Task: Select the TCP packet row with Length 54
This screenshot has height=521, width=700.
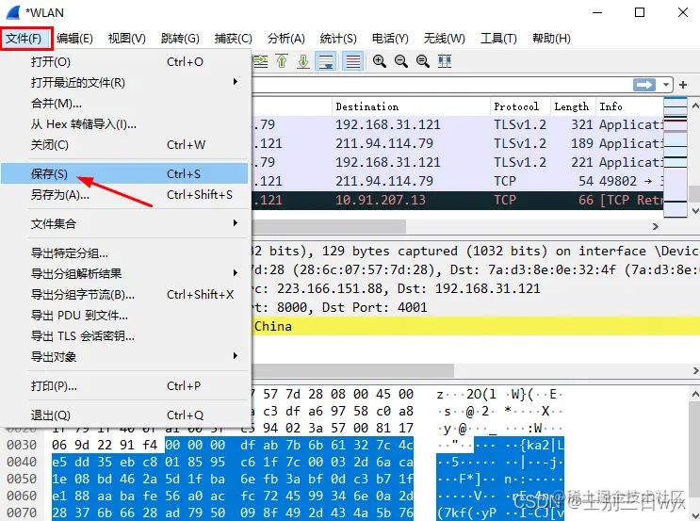Action: 458,181
